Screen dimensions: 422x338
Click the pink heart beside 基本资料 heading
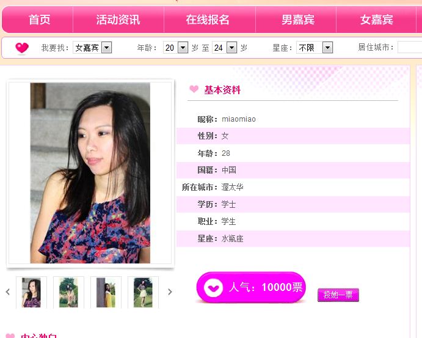194,89
